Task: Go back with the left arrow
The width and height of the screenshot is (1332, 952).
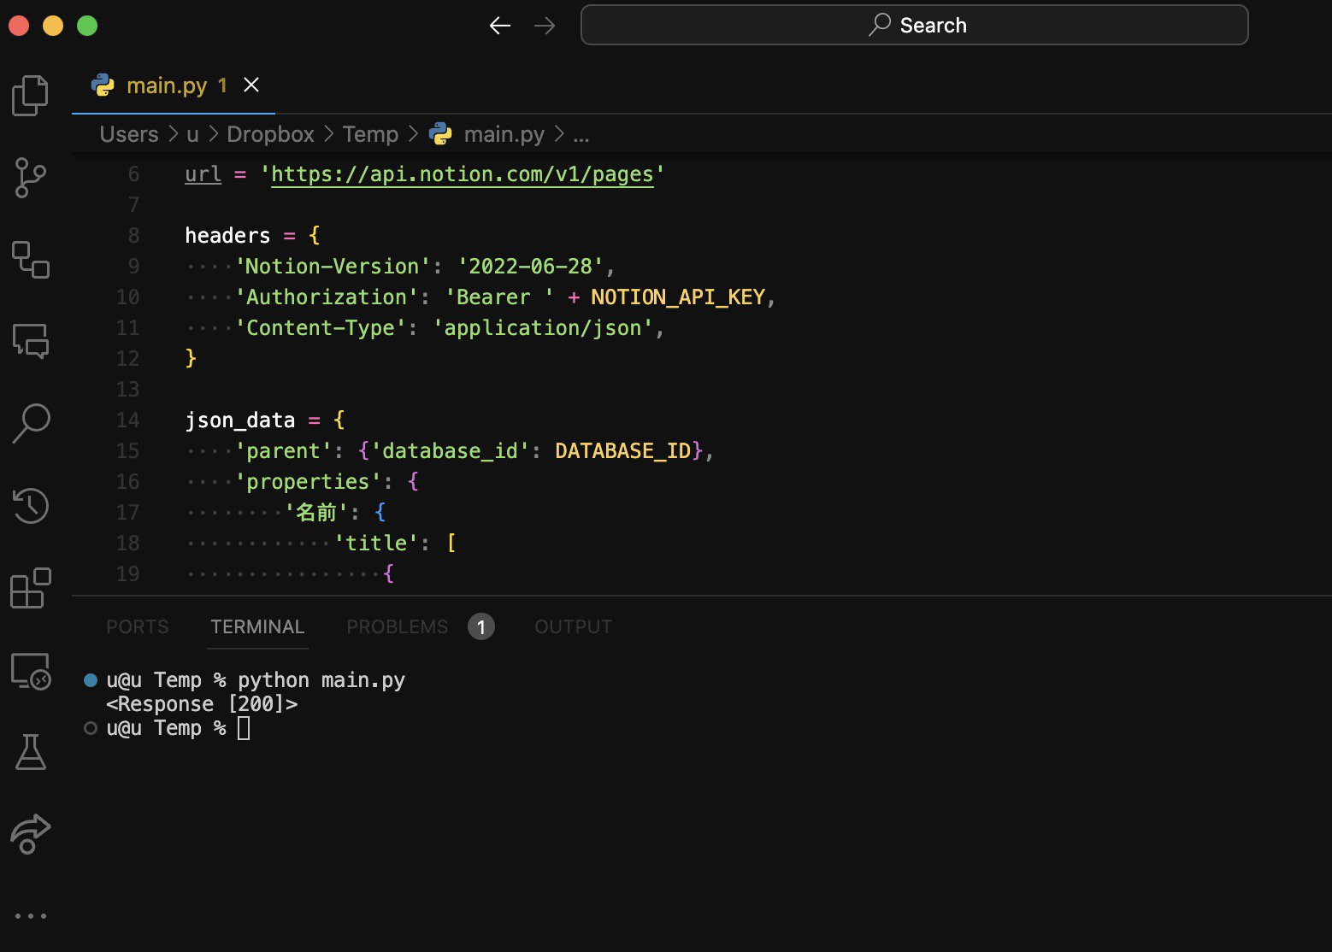Action: 500,26
